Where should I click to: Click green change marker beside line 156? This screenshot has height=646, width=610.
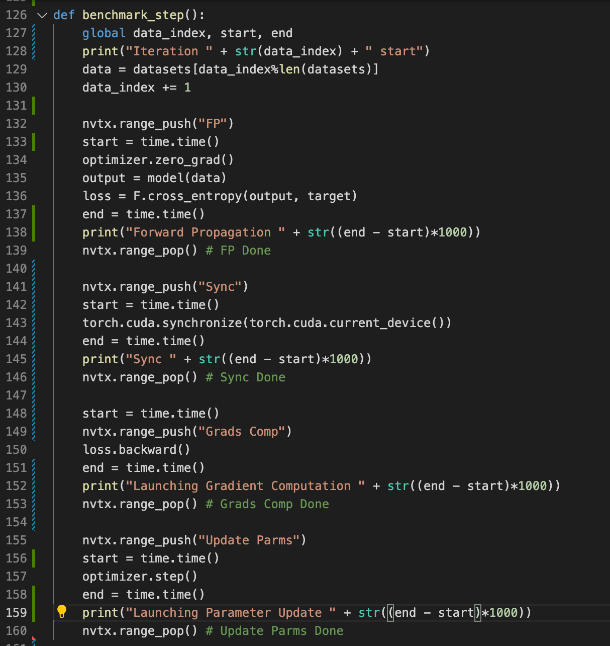point(34,558)
